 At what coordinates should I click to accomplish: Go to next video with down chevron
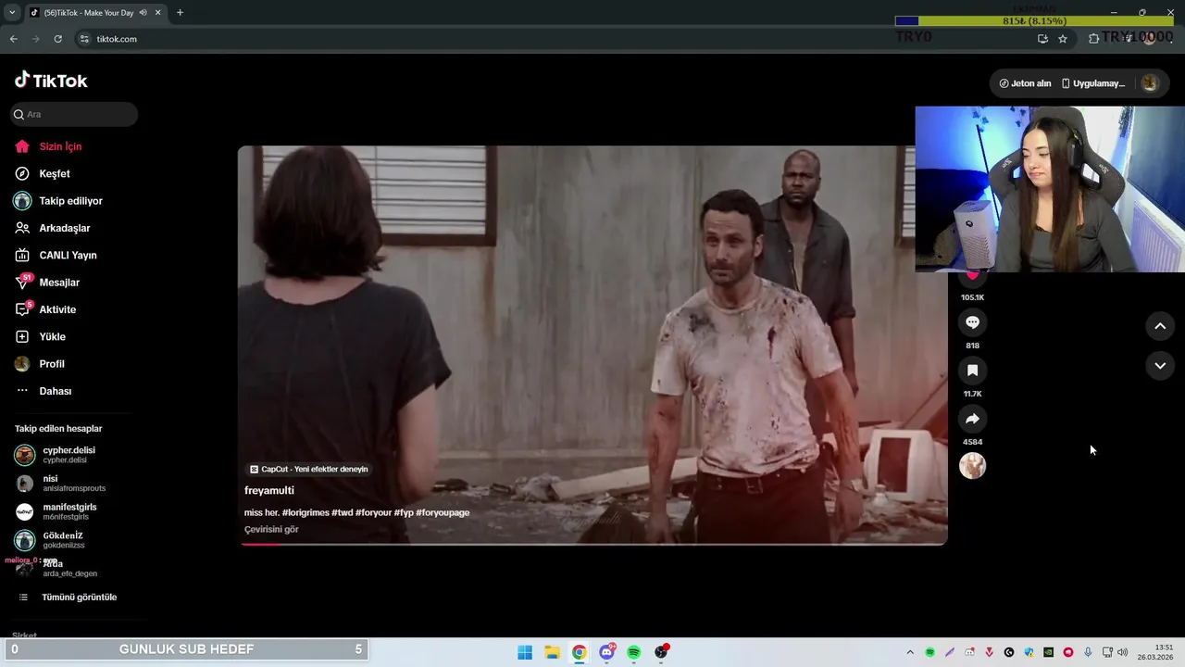(x=1160, y=366)
